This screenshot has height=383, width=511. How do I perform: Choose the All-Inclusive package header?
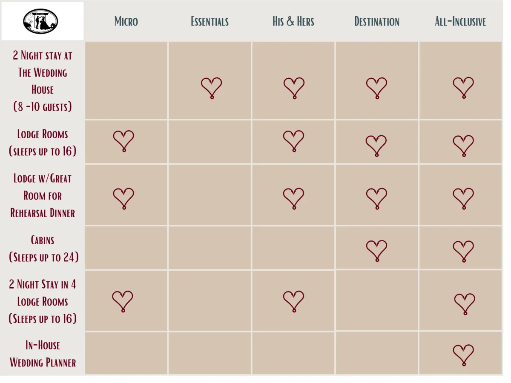tap(460, 22)
